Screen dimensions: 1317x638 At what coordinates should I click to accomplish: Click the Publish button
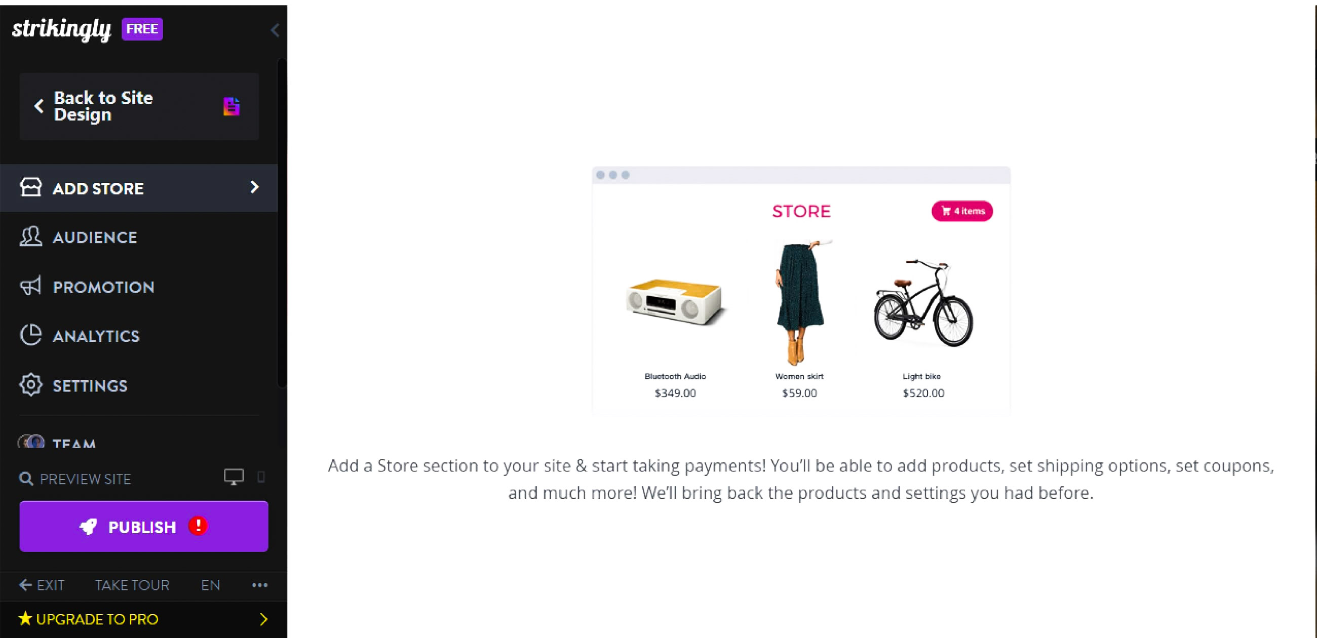(x=143, y=526)
